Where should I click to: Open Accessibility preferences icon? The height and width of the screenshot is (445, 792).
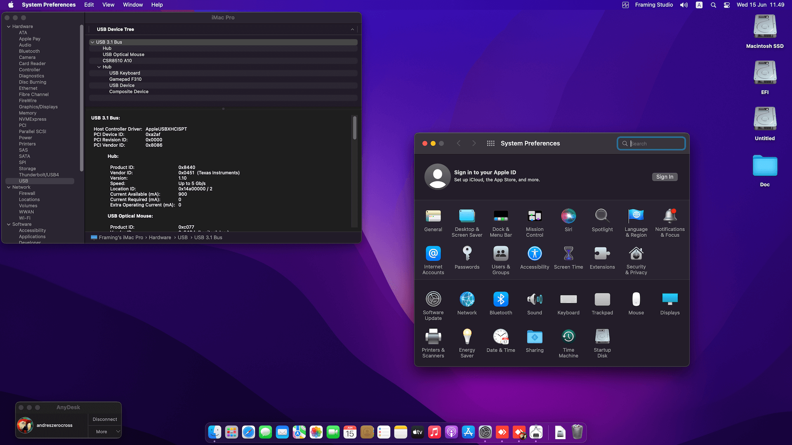pos(535,253)
